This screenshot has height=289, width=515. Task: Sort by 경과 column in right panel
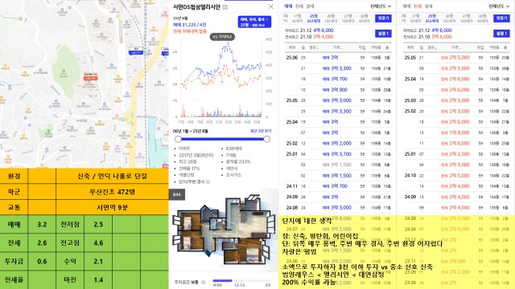[x=431, y=47]
